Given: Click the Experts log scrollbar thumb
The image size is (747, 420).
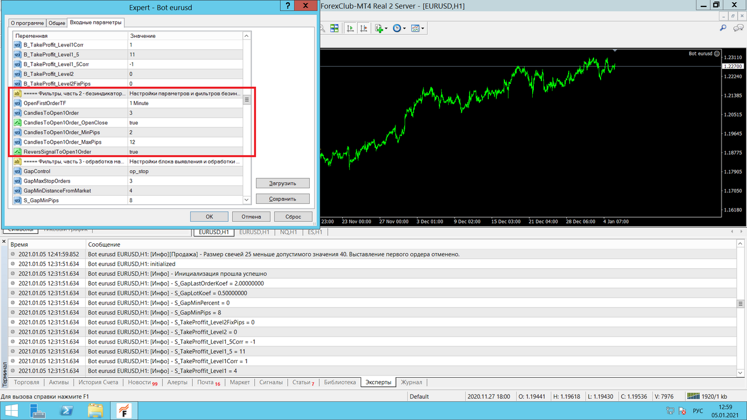Looking at the screenshot, I should coord(740,304).
